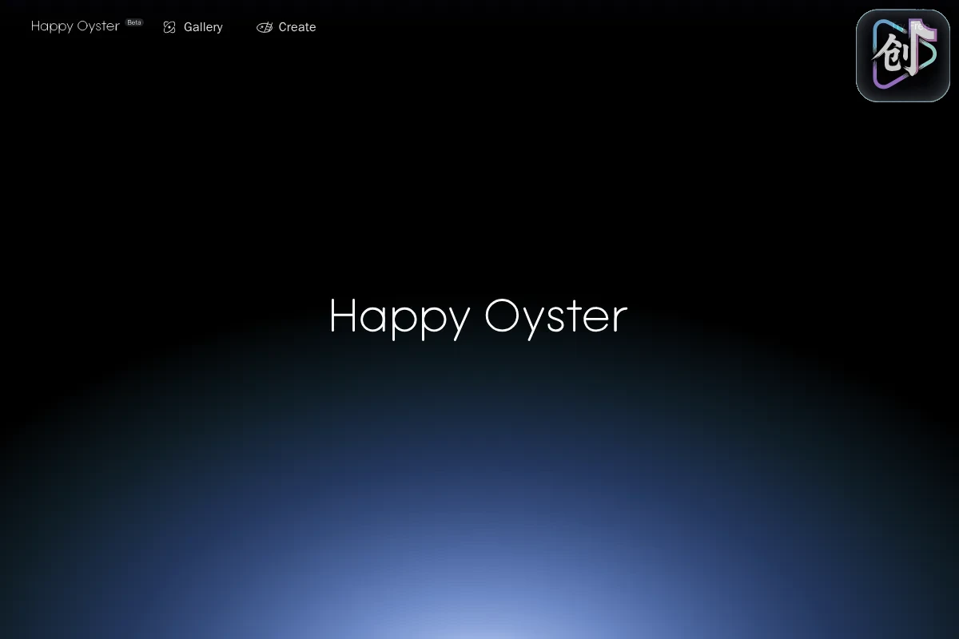This screenshot has width=959, height=639.
Task: Click the Beta badge beside the logo
Action: (134, 22)
